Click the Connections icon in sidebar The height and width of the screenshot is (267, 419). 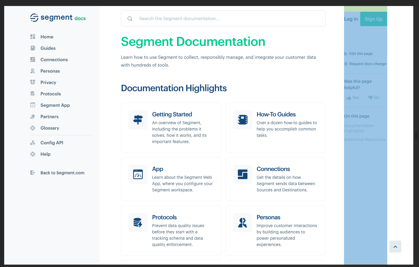click(x=33, y=59)
